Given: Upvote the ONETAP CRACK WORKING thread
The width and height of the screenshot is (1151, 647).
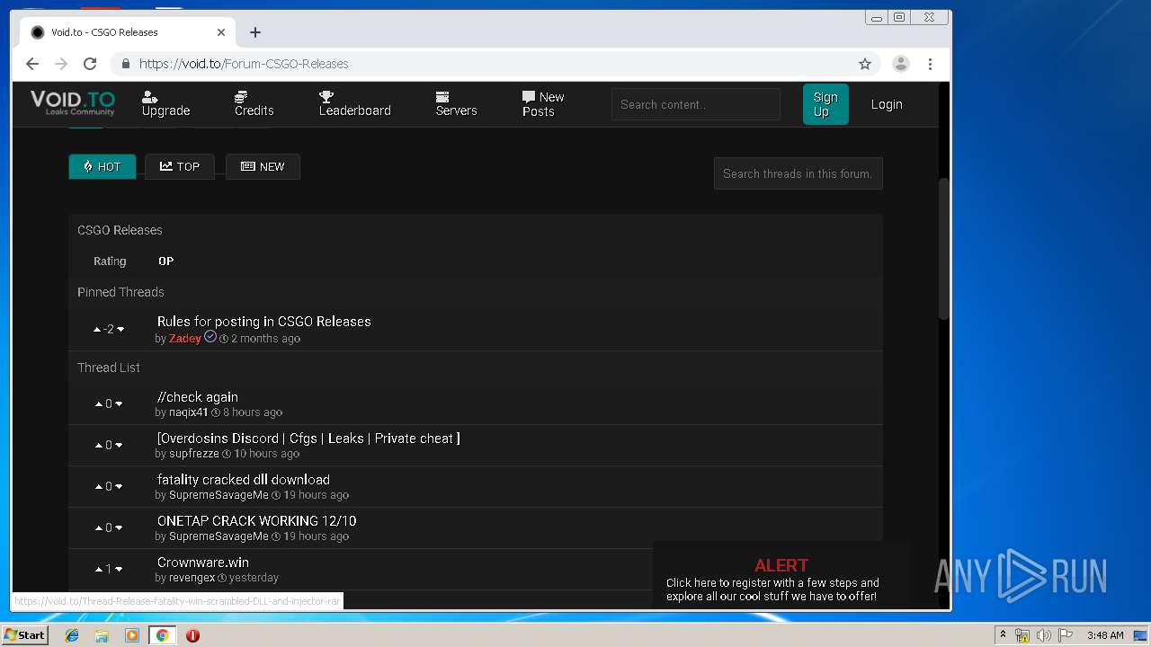Looking at the screenshot, I should [x=99, y=528].
